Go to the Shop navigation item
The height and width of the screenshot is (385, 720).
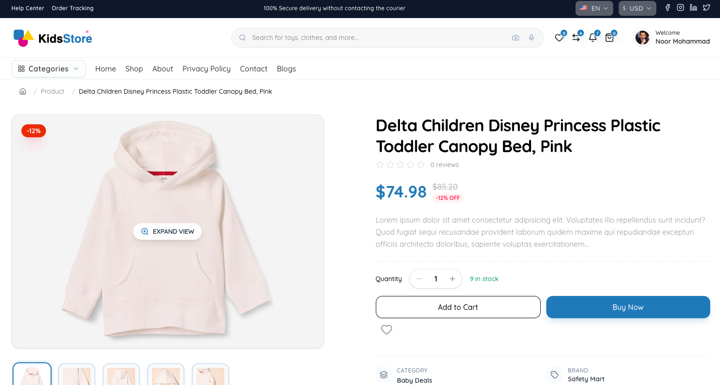tap(134, 68)
